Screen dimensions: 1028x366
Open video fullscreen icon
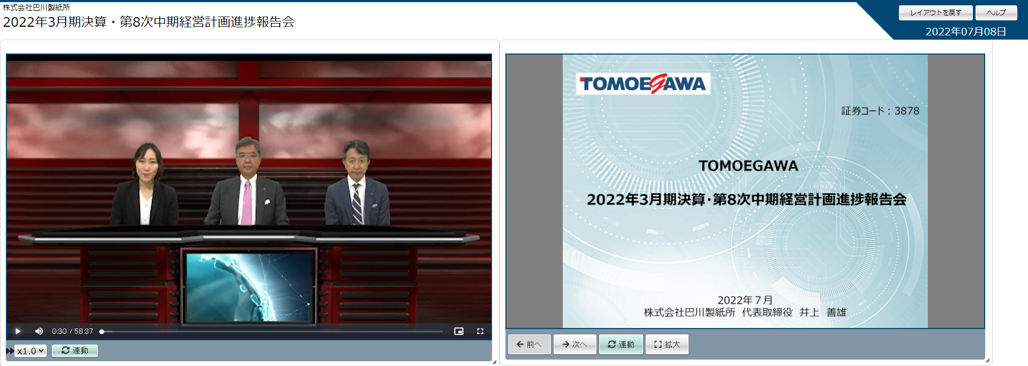click(480, 331)
